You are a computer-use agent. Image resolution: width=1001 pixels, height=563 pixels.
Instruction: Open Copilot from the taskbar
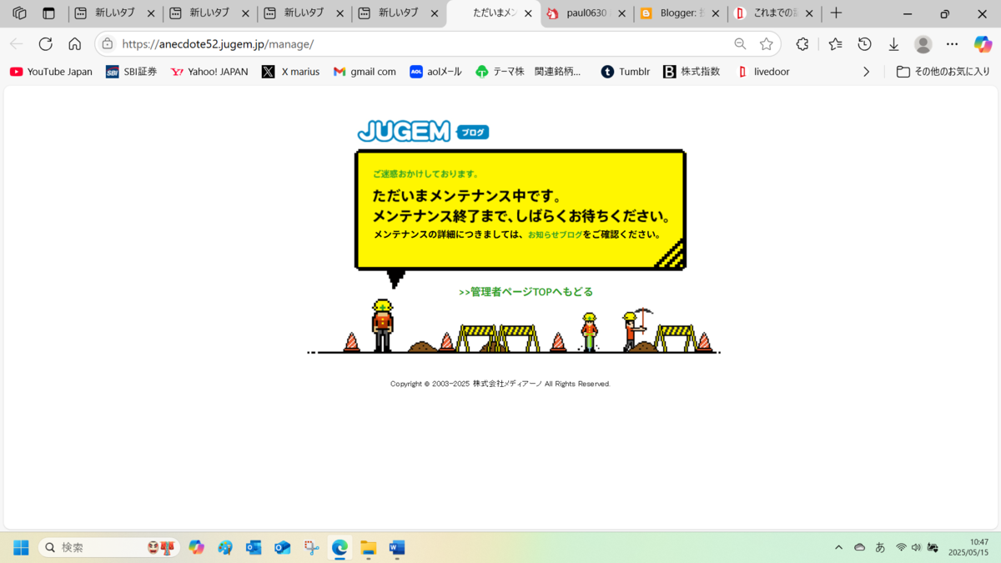tap(196, 547)
